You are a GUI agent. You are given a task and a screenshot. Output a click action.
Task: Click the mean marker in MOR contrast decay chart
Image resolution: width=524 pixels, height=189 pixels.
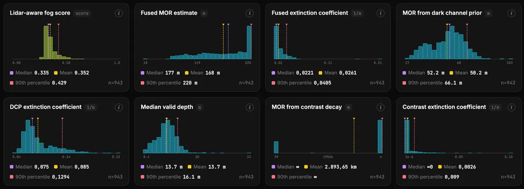[x=354, y=119]
